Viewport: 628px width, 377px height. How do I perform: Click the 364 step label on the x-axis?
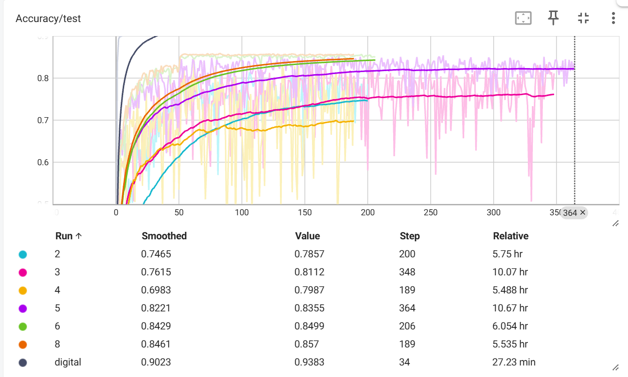pos(569,213)
